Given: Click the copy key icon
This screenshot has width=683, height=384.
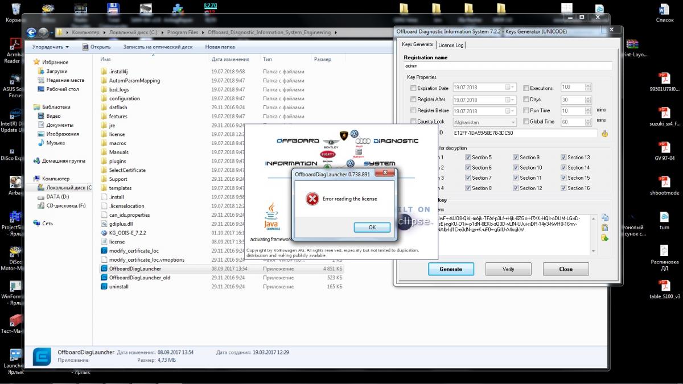Looking at the screenshot, I should point(604,217).
